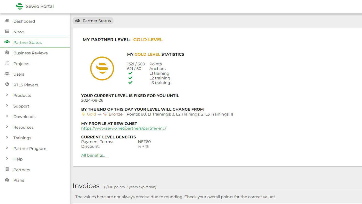Click the L1 training green checkmark
362x204 pixels.
(130, 73)
